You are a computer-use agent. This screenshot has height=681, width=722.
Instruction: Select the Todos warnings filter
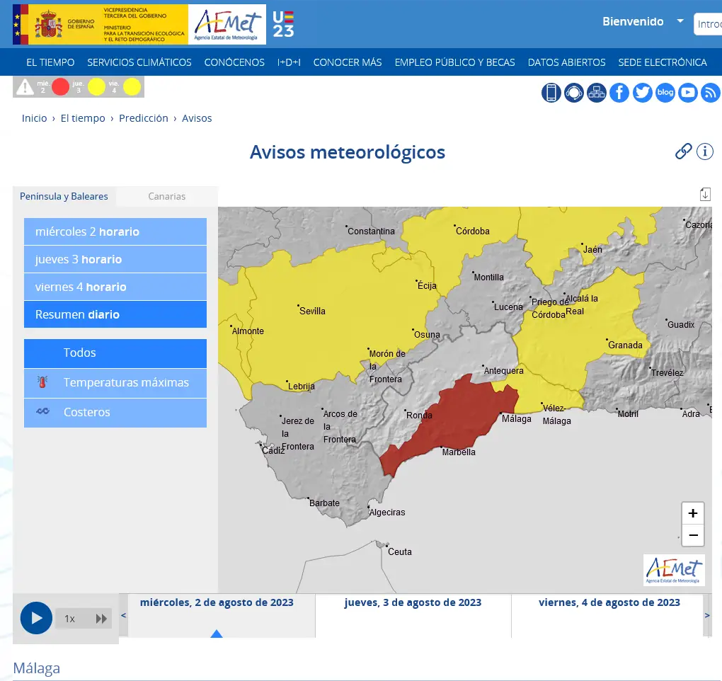(115, 353)
